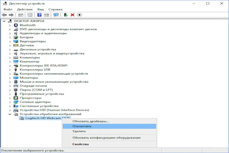
Task: Expand the Аудиовходы и аудиовыходы category
Action: [10, 33]
